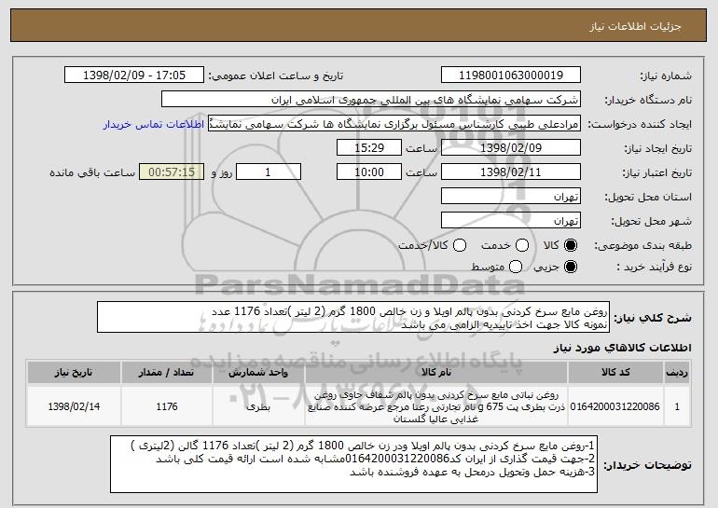Select the کالا radio button
718x508 pixels.
point(571,245)
